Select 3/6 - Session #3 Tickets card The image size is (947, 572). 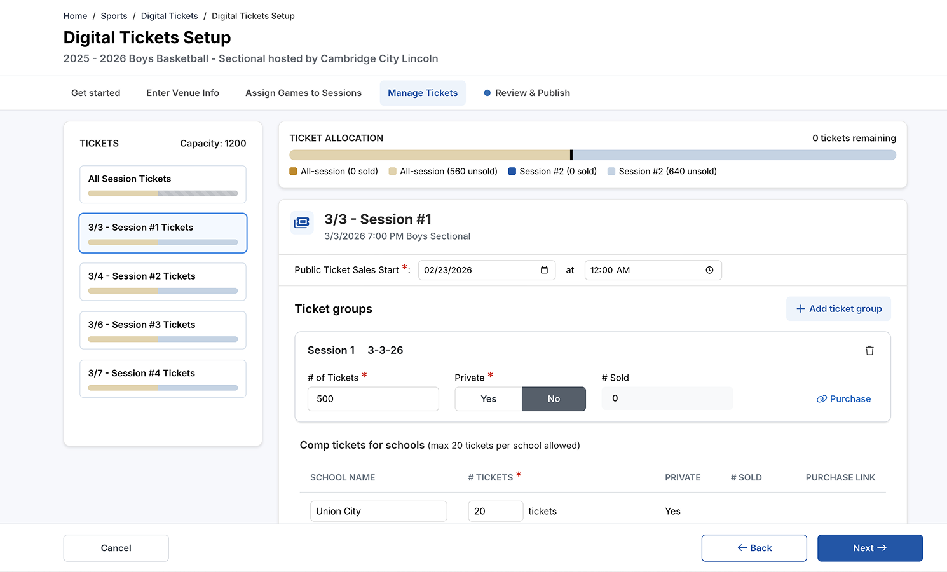pos(163,330)
